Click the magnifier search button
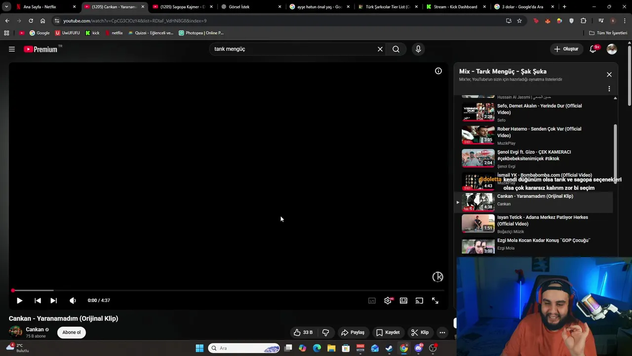Viewport: 632px width, 356px height. click(396, 49)
